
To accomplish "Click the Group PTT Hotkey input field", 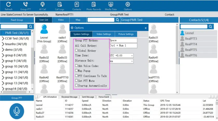I will (123, 40).
